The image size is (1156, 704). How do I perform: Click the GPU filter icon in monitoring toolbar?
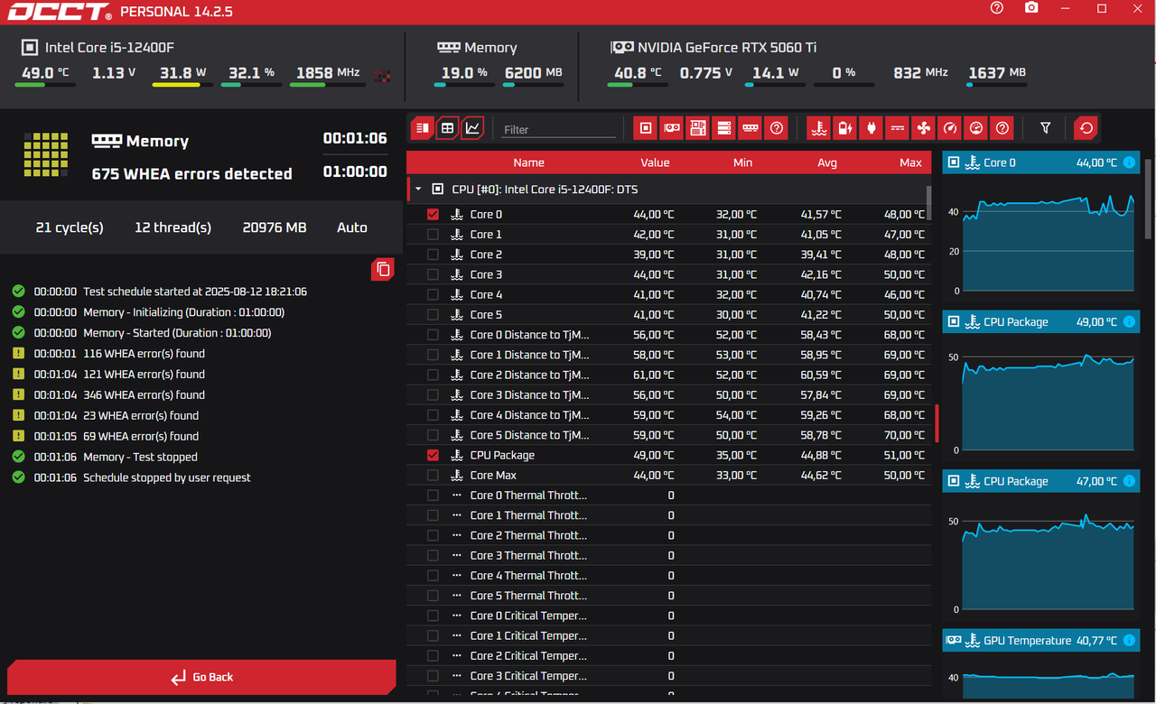point(672,128)
